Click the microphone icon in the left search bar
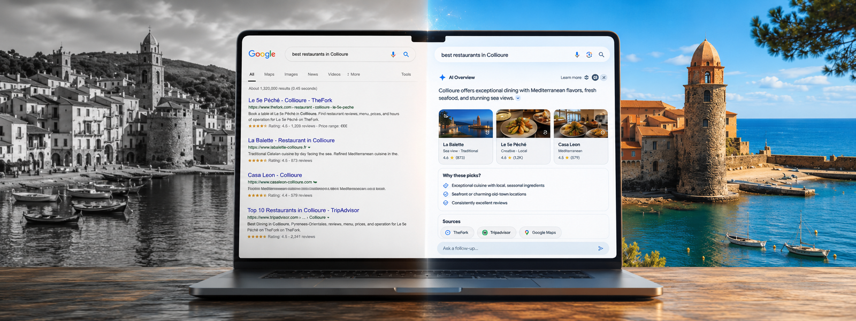 click(393, 55)
